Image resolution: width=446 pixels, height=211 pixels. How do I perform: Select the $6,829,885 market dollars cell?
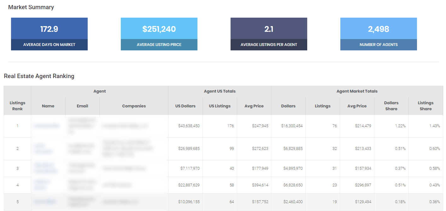tap(288, 149)
